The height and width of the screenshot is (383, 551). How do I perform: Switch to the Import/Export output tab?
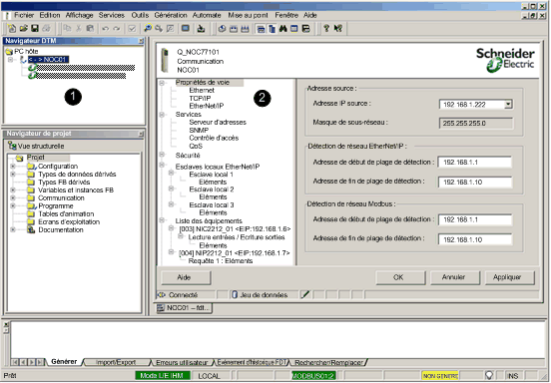pyautogui.click(x=116, y=362)
